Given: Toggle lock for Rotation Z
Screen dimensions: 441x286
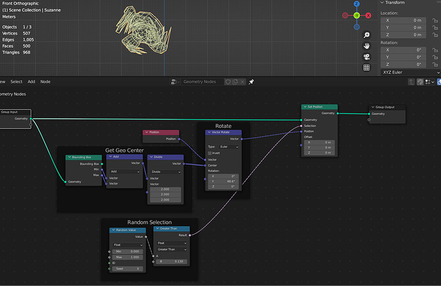Looking at the screenshot, I should [435, 64].
